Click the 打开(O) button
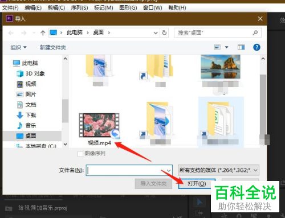The image size is (285, 218). pos(197,184)
